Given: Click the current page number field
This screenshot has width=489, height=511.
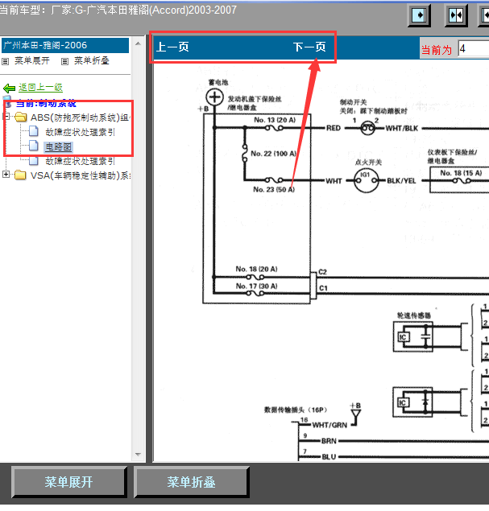Looking at the screenshot, I should 474,49.
